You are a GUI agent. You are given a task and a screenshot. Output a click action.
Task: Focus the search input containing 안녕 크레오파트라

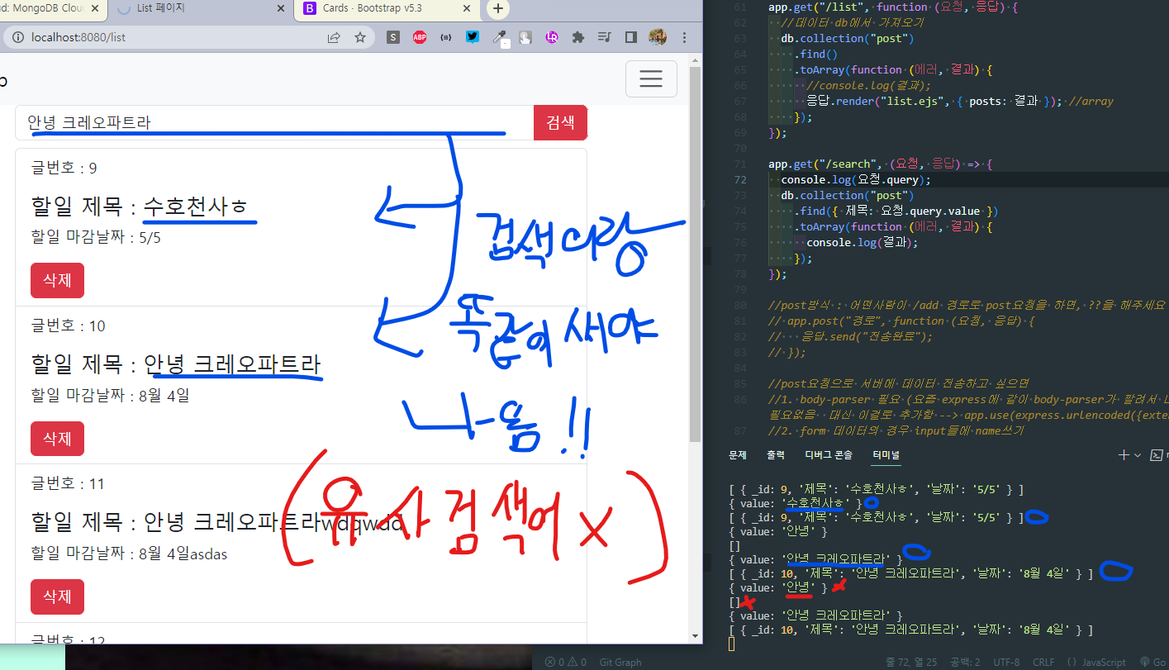[274, 123]
